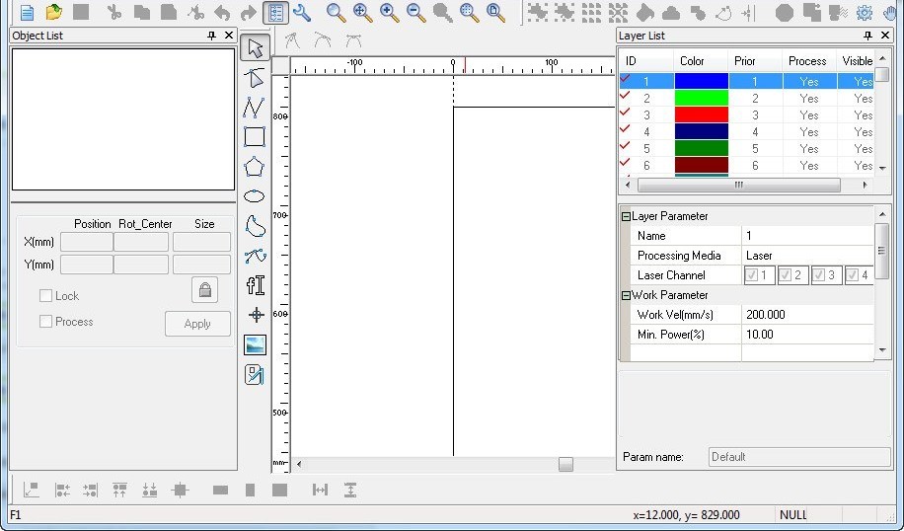Viewport: 904px width, 531px height.
Task: Select the arrow Selection tool
Action: [255, 47]
